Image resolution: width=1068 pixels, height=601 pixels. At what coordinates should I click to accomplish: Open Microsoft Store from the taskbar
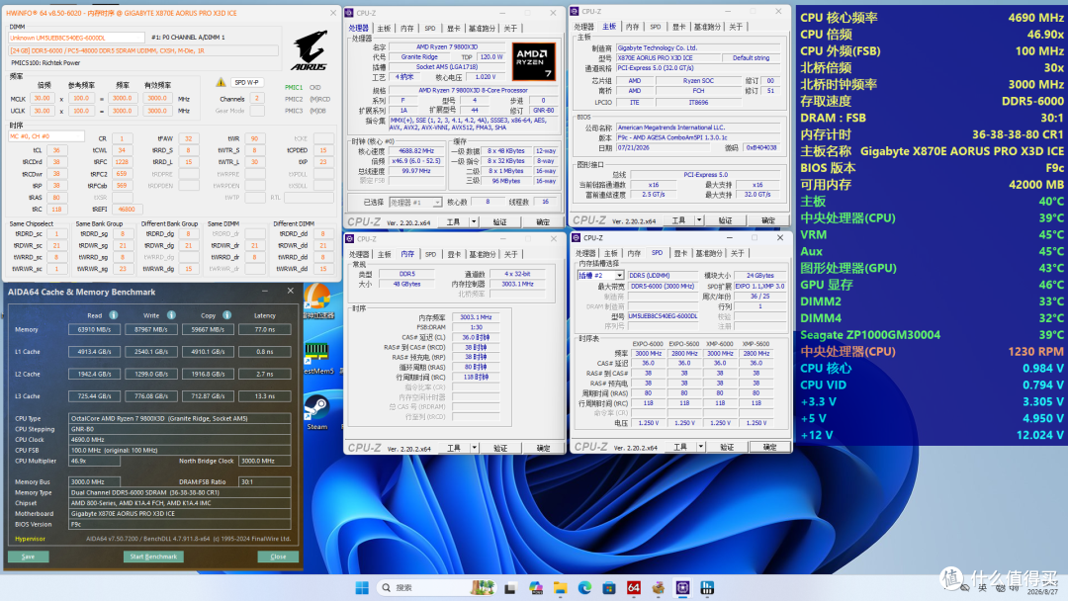[609, 588]
